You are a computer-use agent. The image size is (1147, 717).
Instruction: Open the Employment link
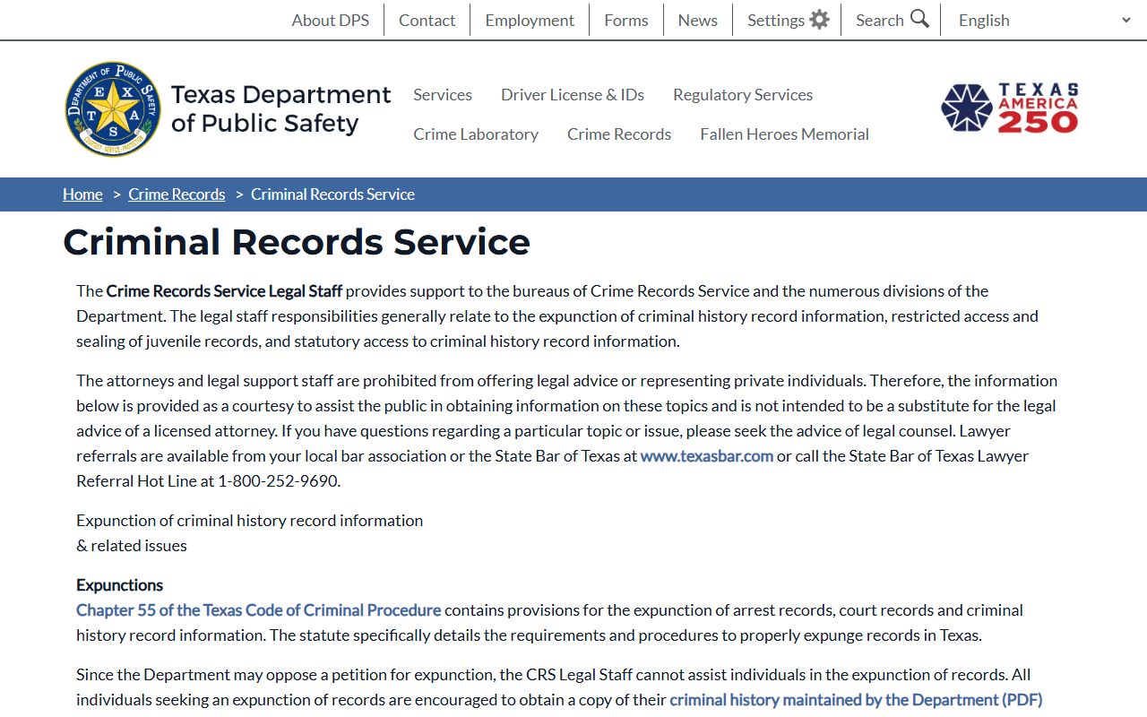tap(530, 20)
